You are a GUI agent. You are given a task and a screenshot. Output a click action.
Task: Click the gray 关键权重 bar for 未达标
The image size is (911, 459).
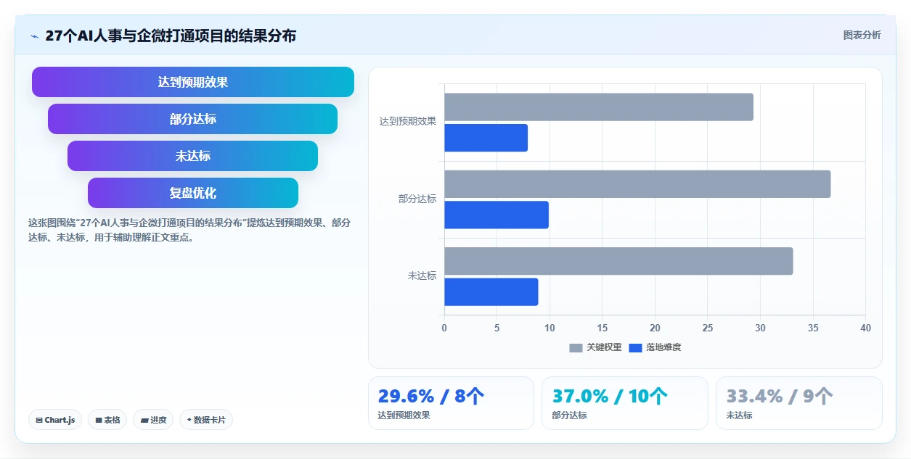(618, 261)
